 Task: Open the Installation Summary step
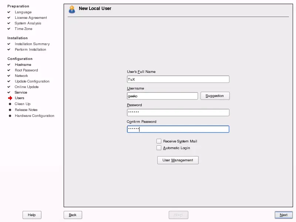point(33,44)
